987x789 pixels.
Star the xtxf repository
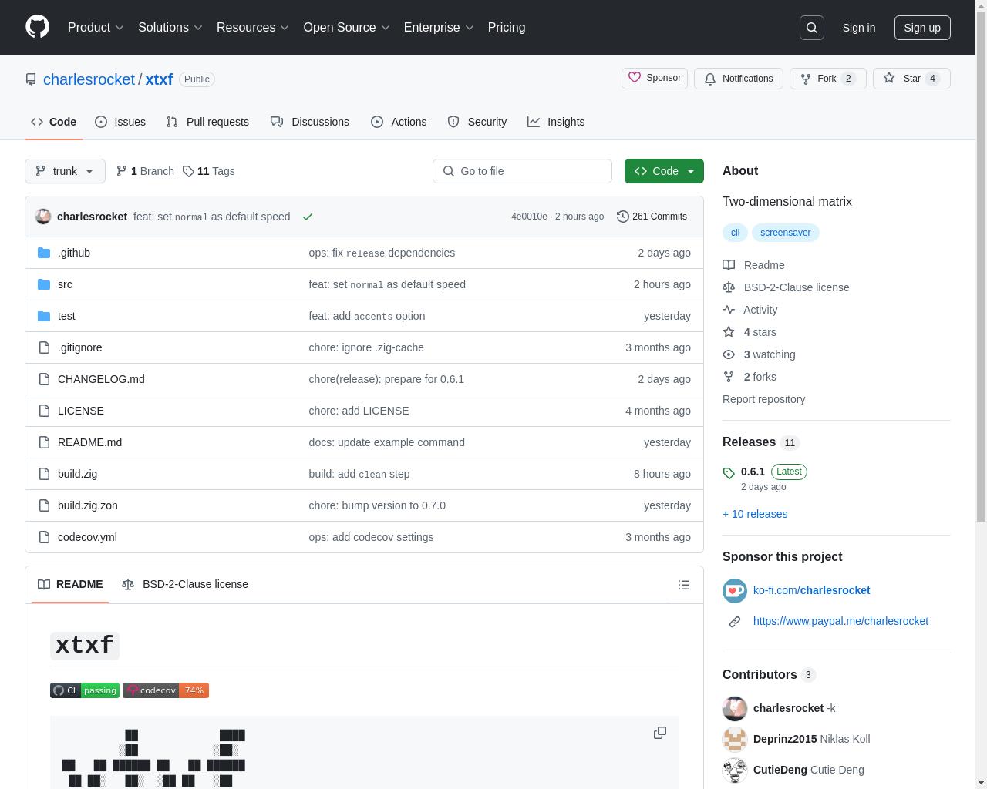coord(911,79)
